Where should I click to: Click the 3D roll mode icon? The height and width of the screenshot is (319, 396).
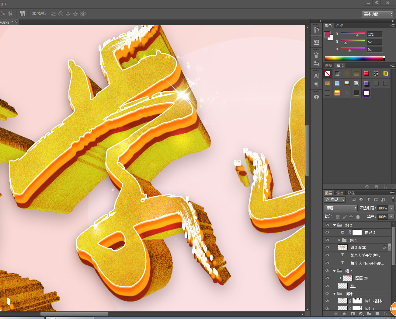[61, 14]
